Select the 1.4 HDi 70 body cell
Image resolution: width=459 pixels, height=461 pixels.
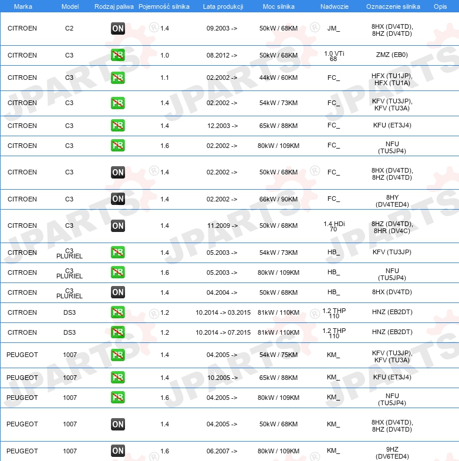tap(334, 226)
